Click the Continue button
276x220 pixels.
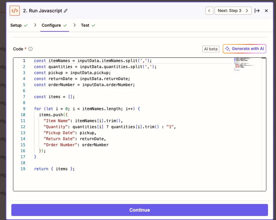139,210
